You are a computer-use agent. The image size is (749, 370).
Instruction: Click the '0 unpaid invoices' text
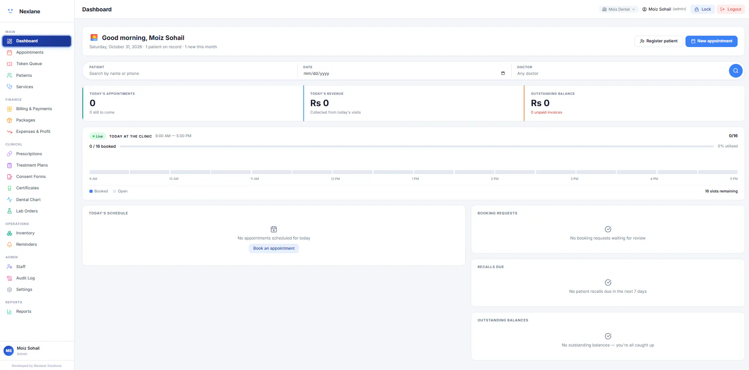click(x=547, y=112)
